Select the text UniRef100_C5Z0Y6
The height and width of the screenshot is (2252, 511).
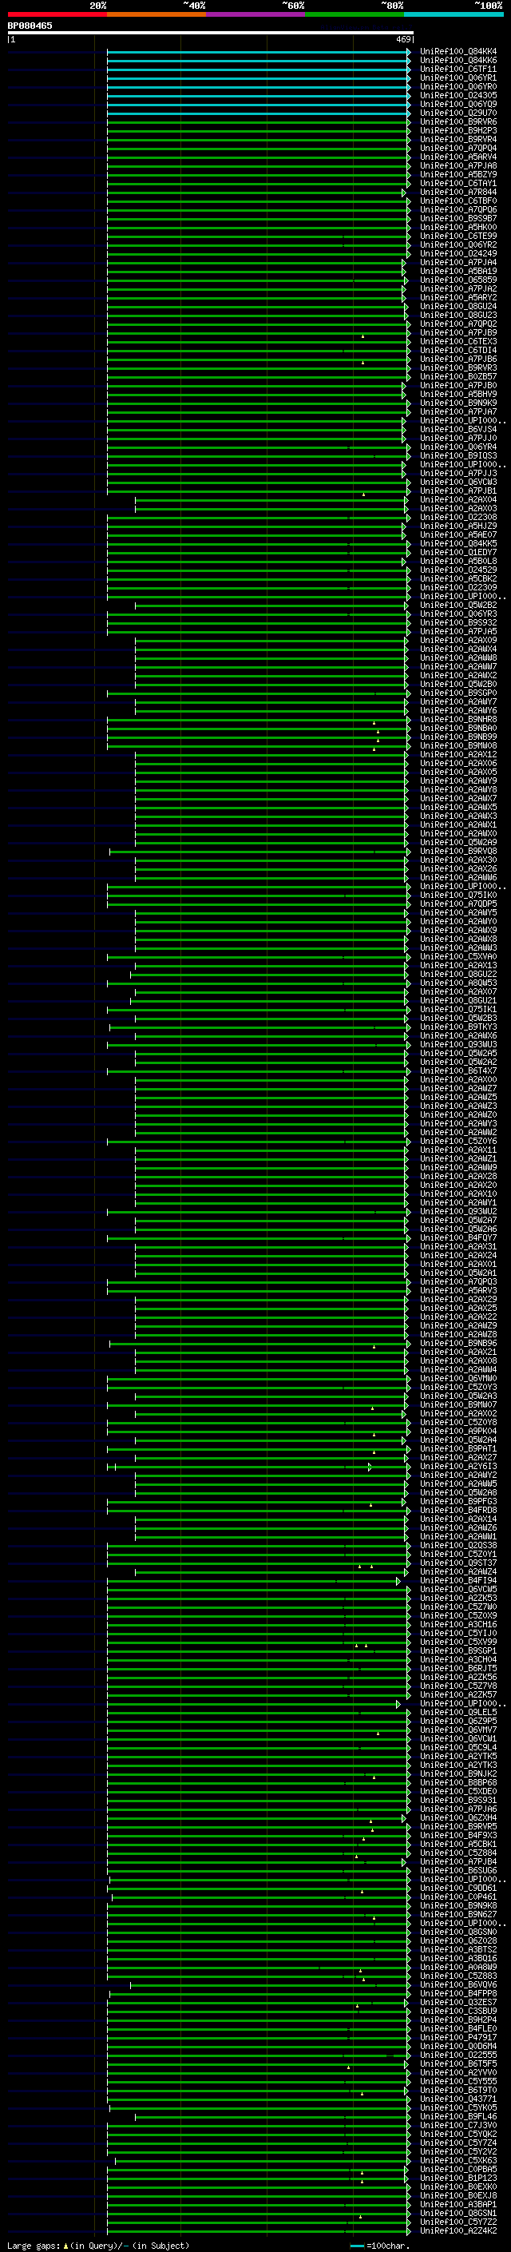click(458, 1142)
